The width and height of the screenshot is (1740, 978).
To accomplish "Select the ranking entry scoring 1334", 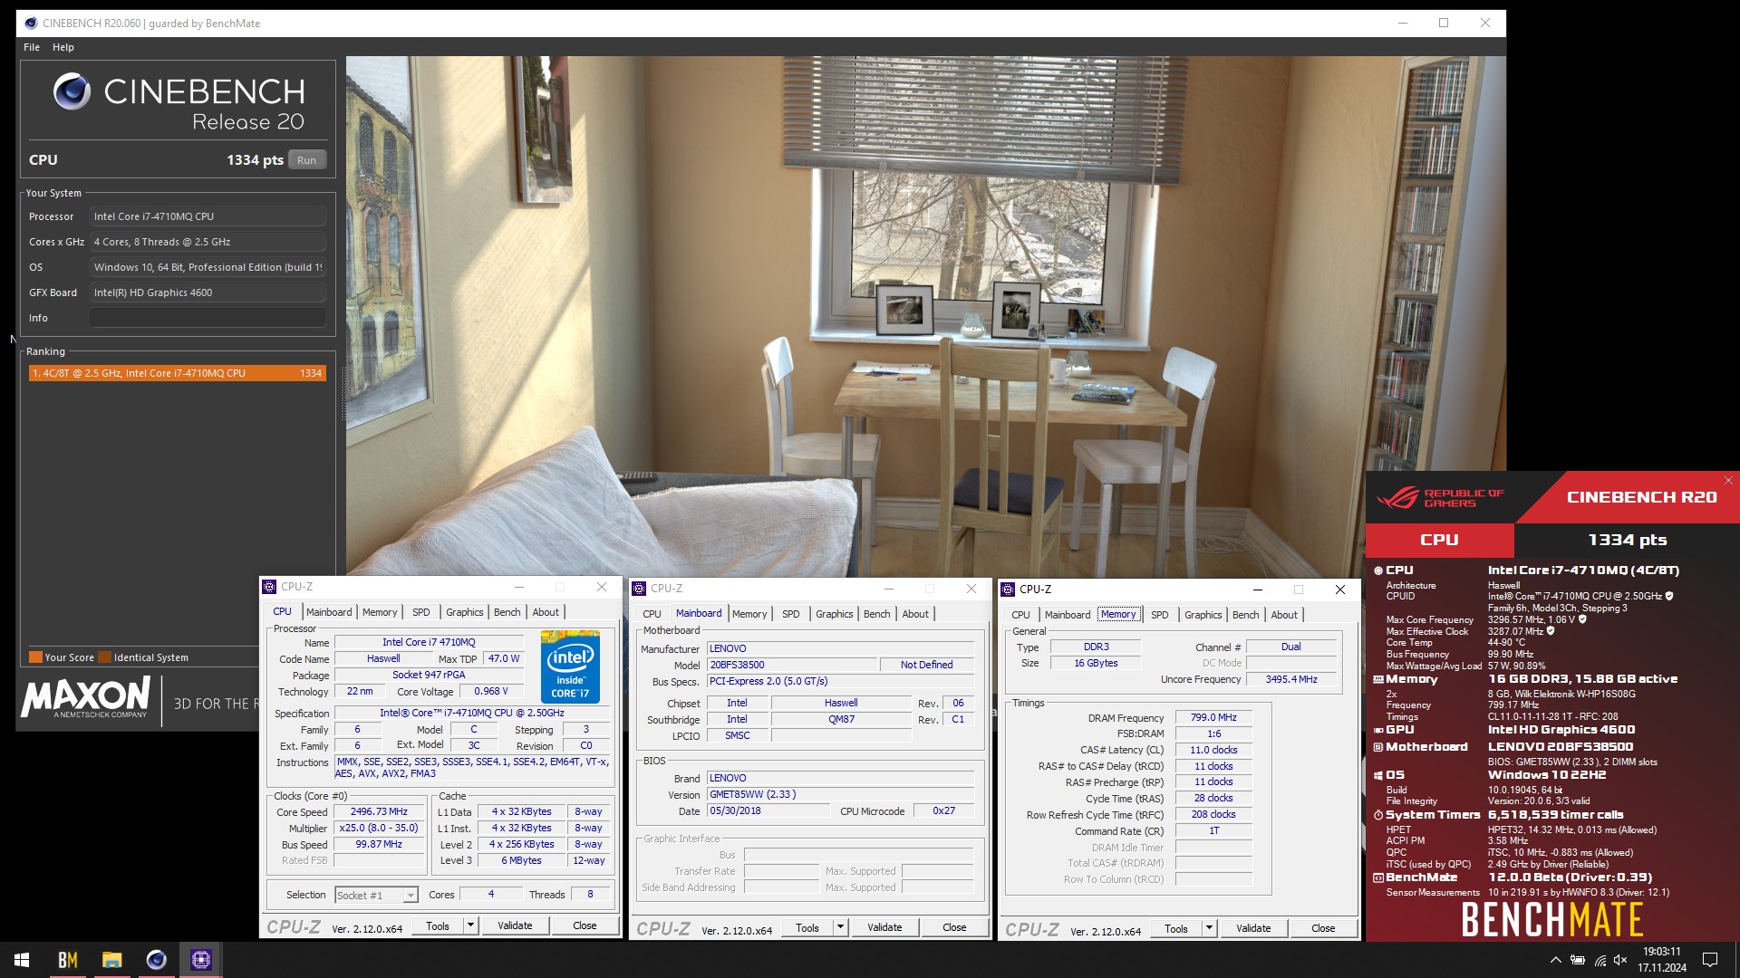I will coord(177,373).
